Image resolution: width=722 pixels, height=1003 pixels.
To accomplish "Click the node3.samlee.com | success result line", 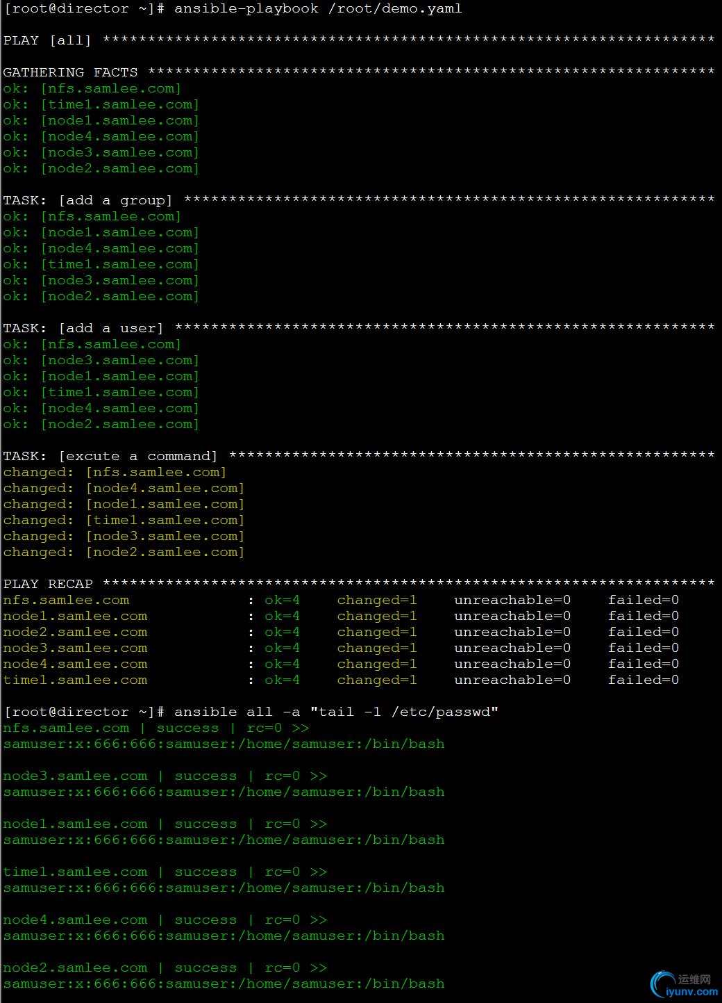I will pos(165,776).
